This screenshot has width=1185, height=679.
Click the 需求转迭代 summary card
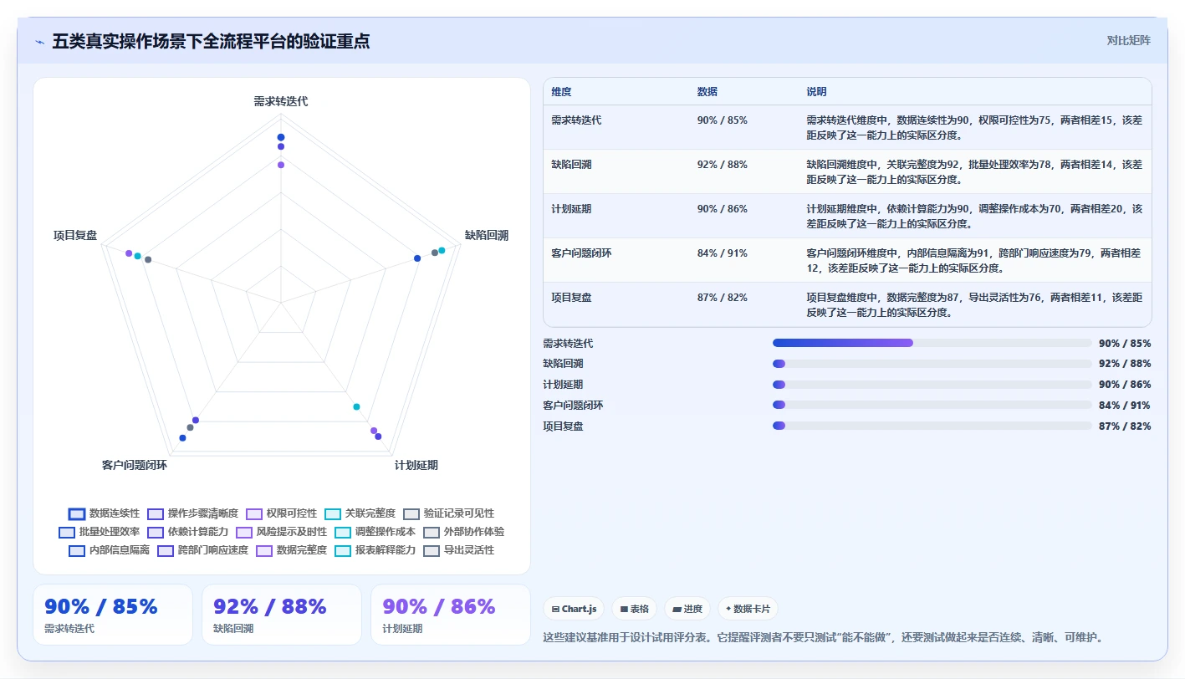pyautogui.click(x=113, y=615)
